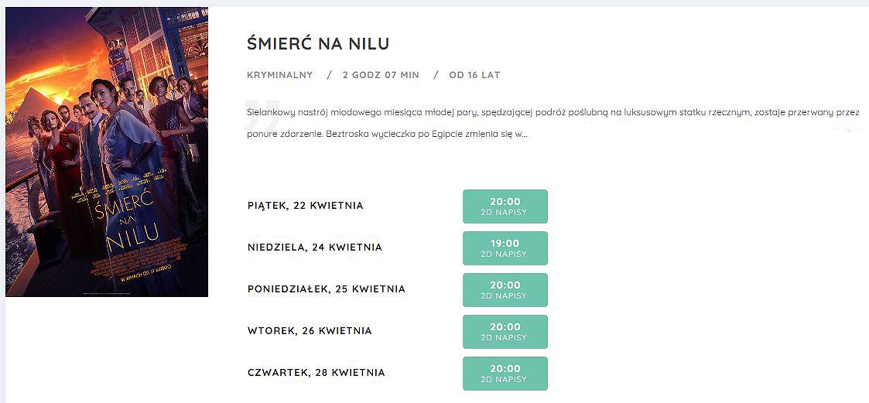Pick the 20:00 showing on Wtorek 26 Kwietnia

click(505, 332)
